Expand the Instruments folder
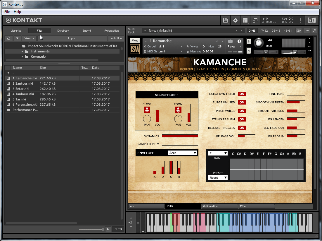 (x=22, y=52)
